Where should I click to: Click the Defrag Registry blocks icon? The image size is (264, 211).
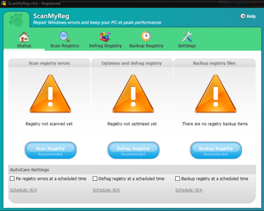(105, 36)
